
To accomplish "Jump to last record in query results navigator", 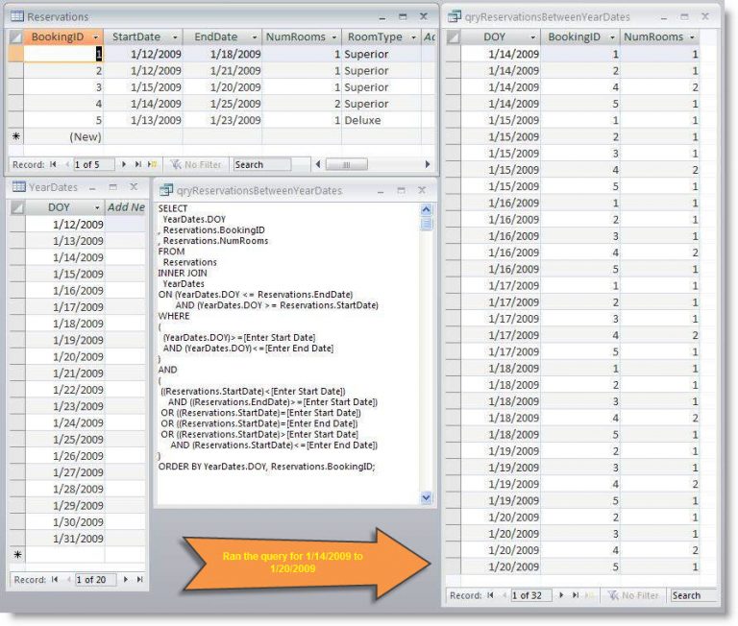I will [x=575, y=595].
